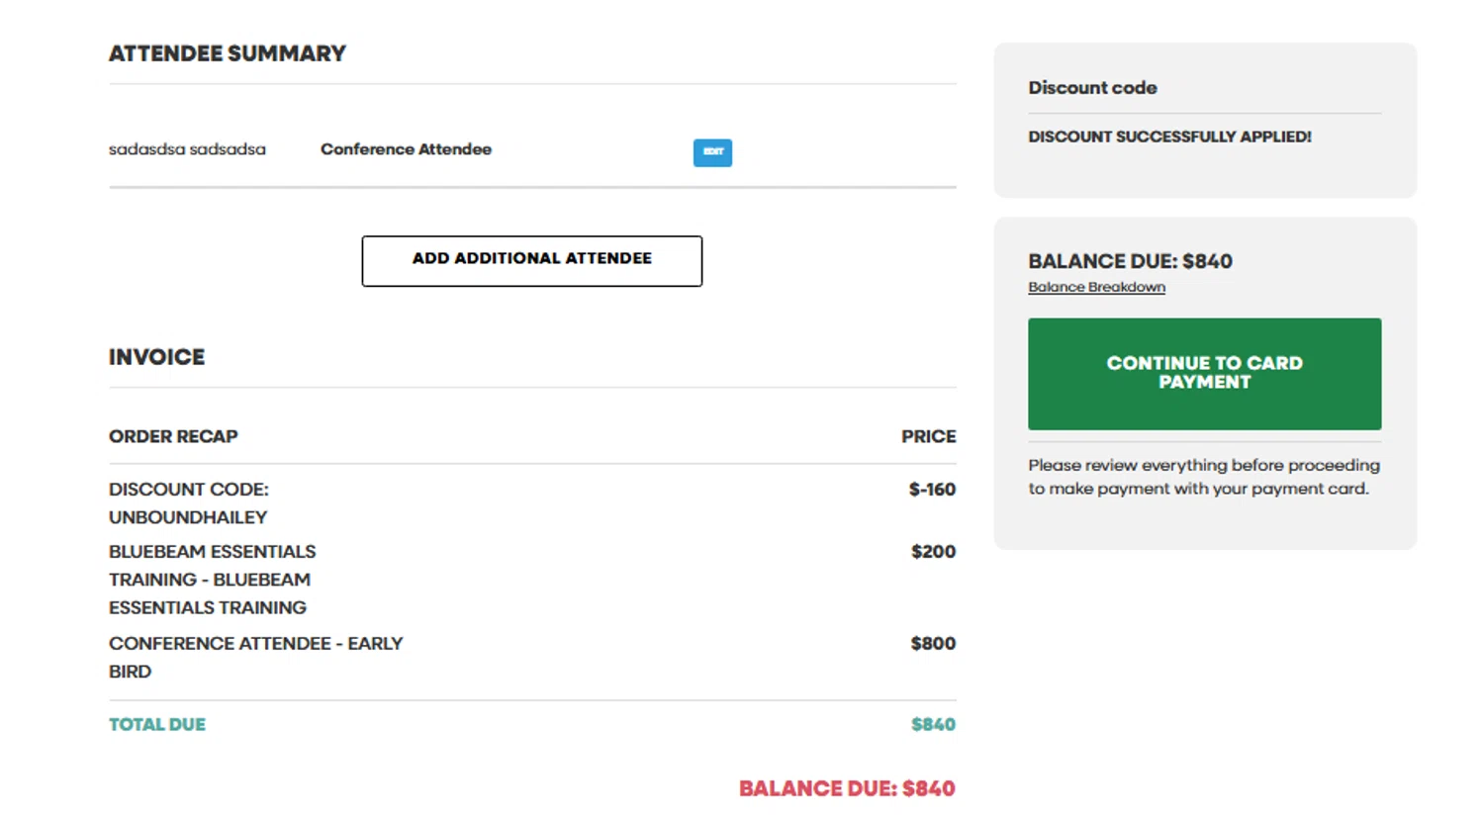Click the Invoice section heading
This screenshot has width=1484, height=819.
point(156,357)
